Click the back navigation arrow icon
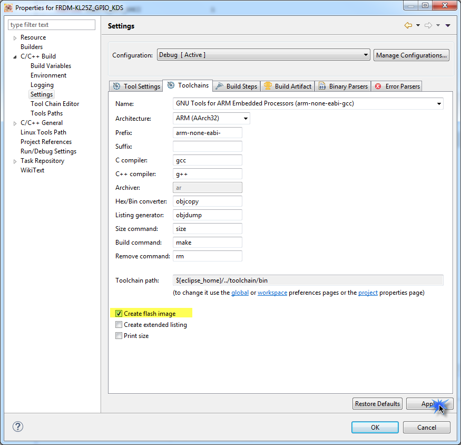This screenshot has width=461, height=445. pos(408,26)
